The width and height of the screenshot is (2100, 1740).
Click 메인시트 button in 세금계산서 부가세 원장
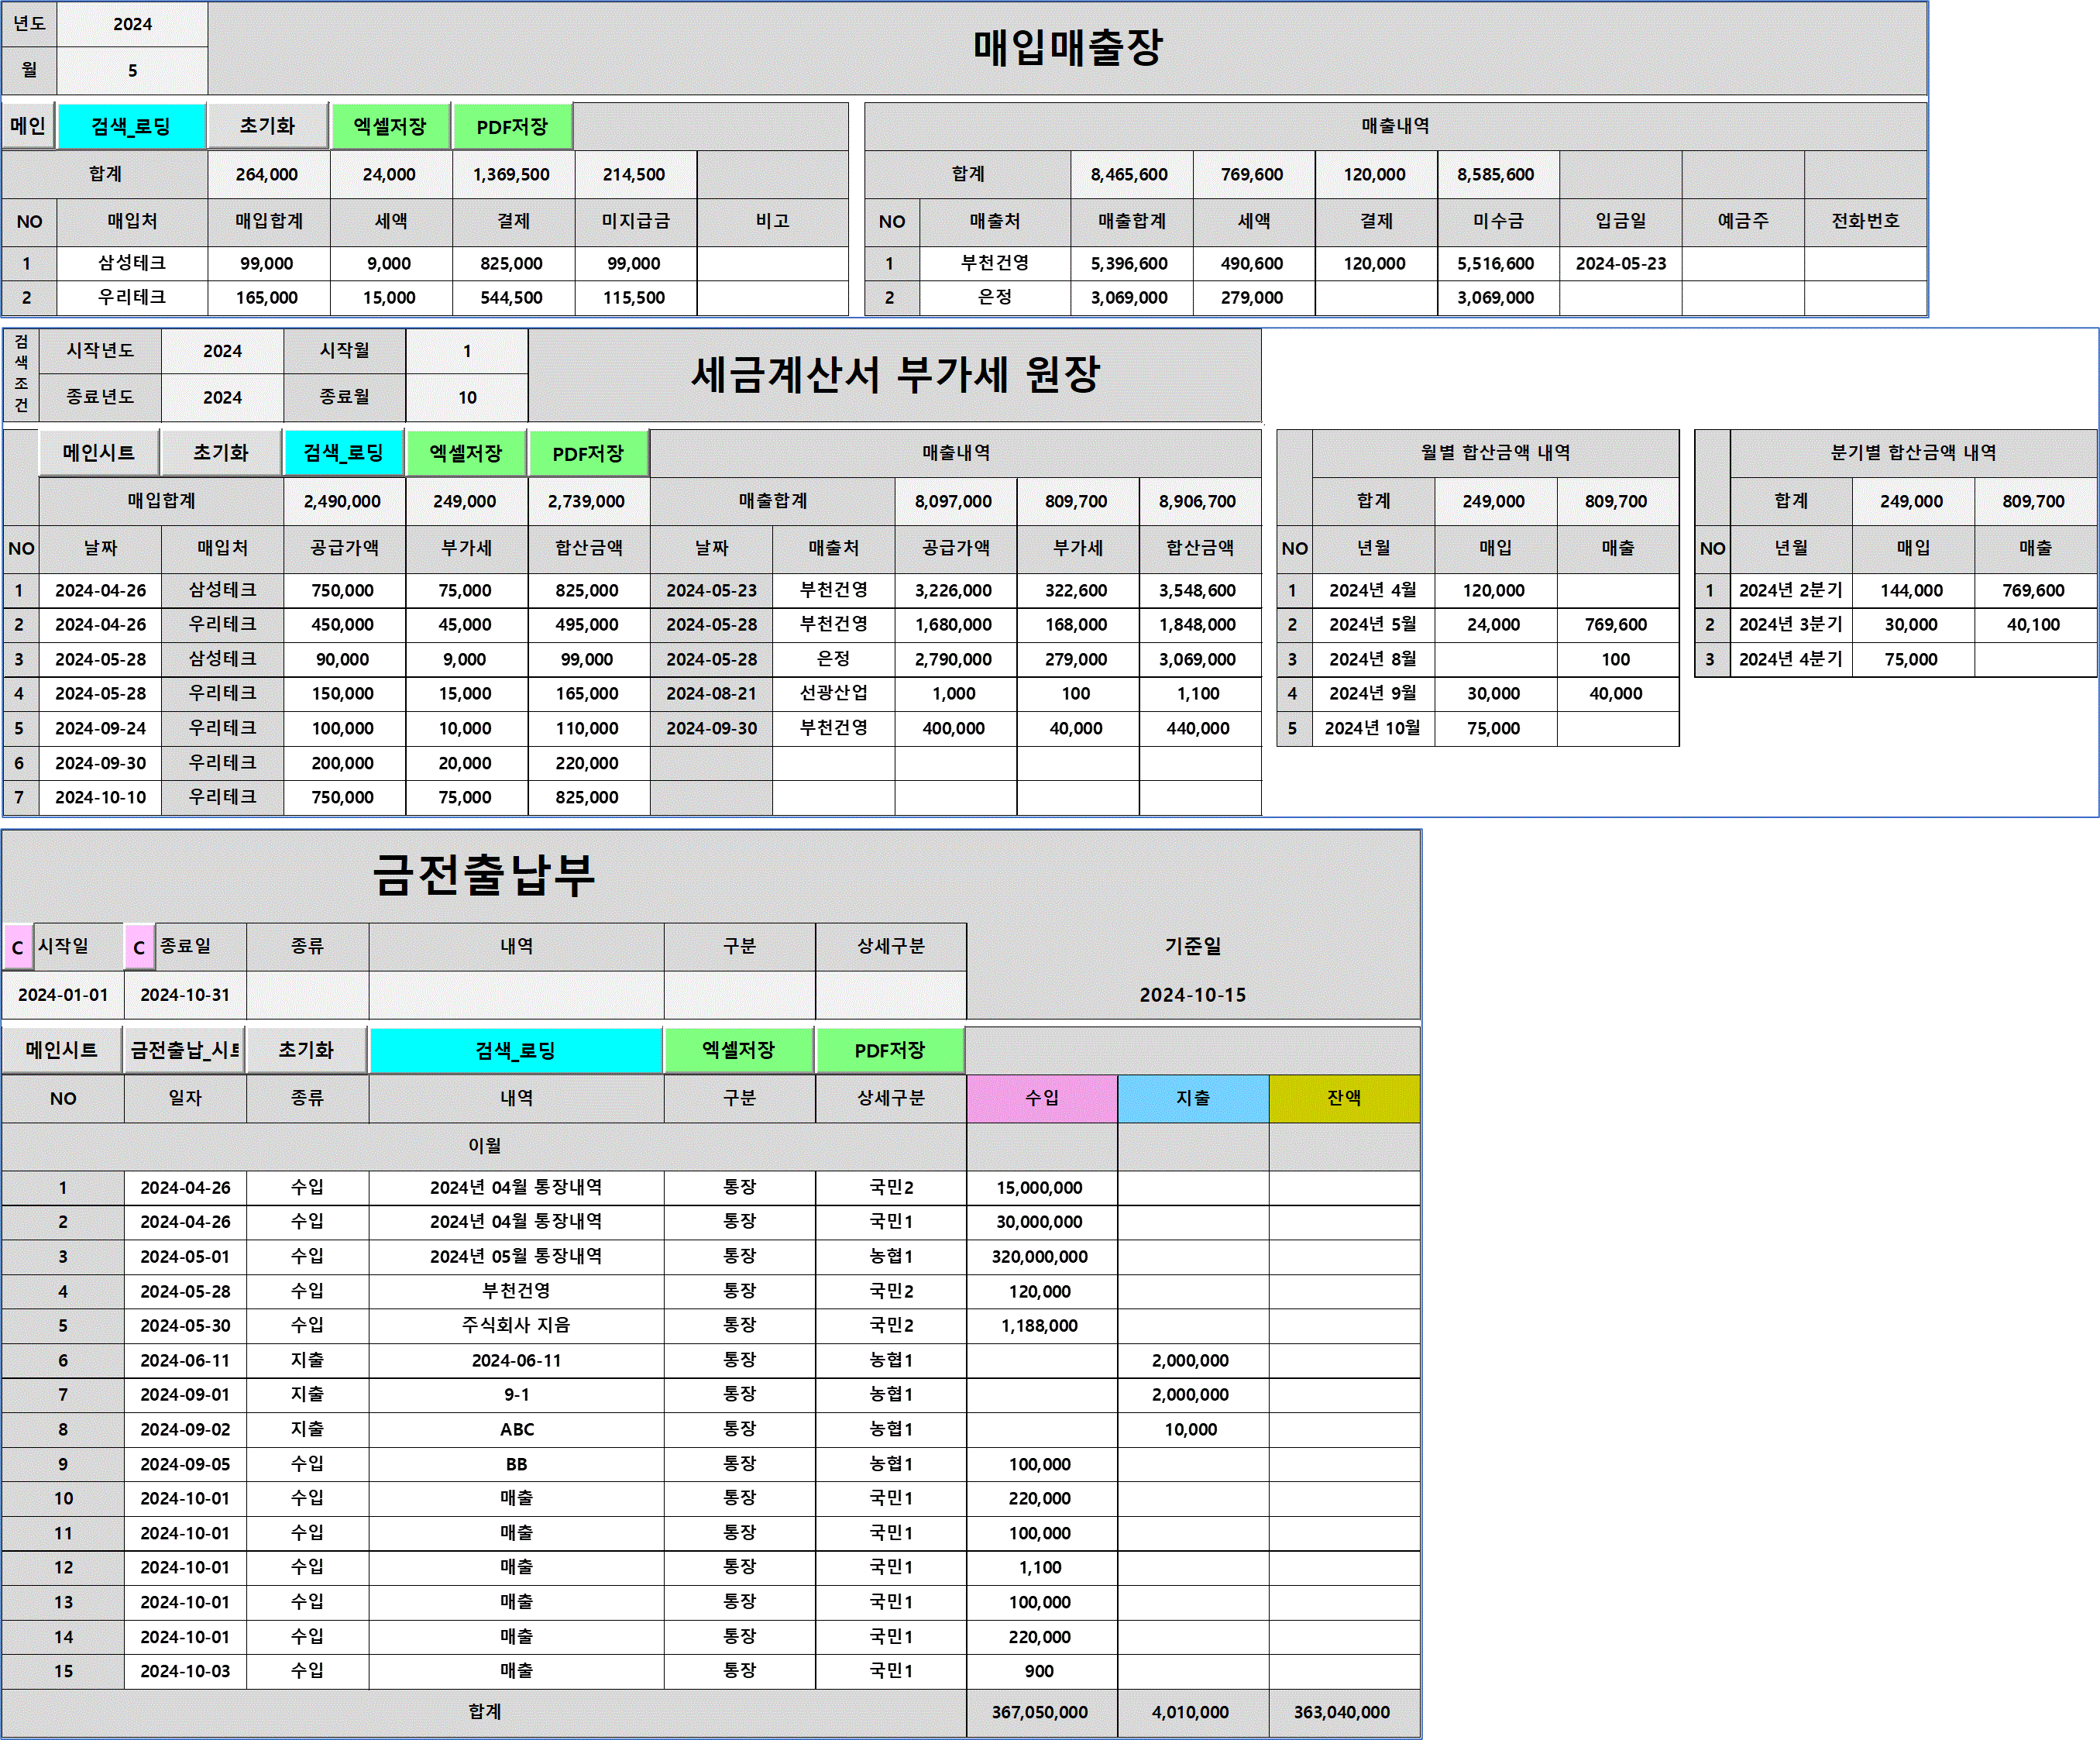[x=99, y=452]
